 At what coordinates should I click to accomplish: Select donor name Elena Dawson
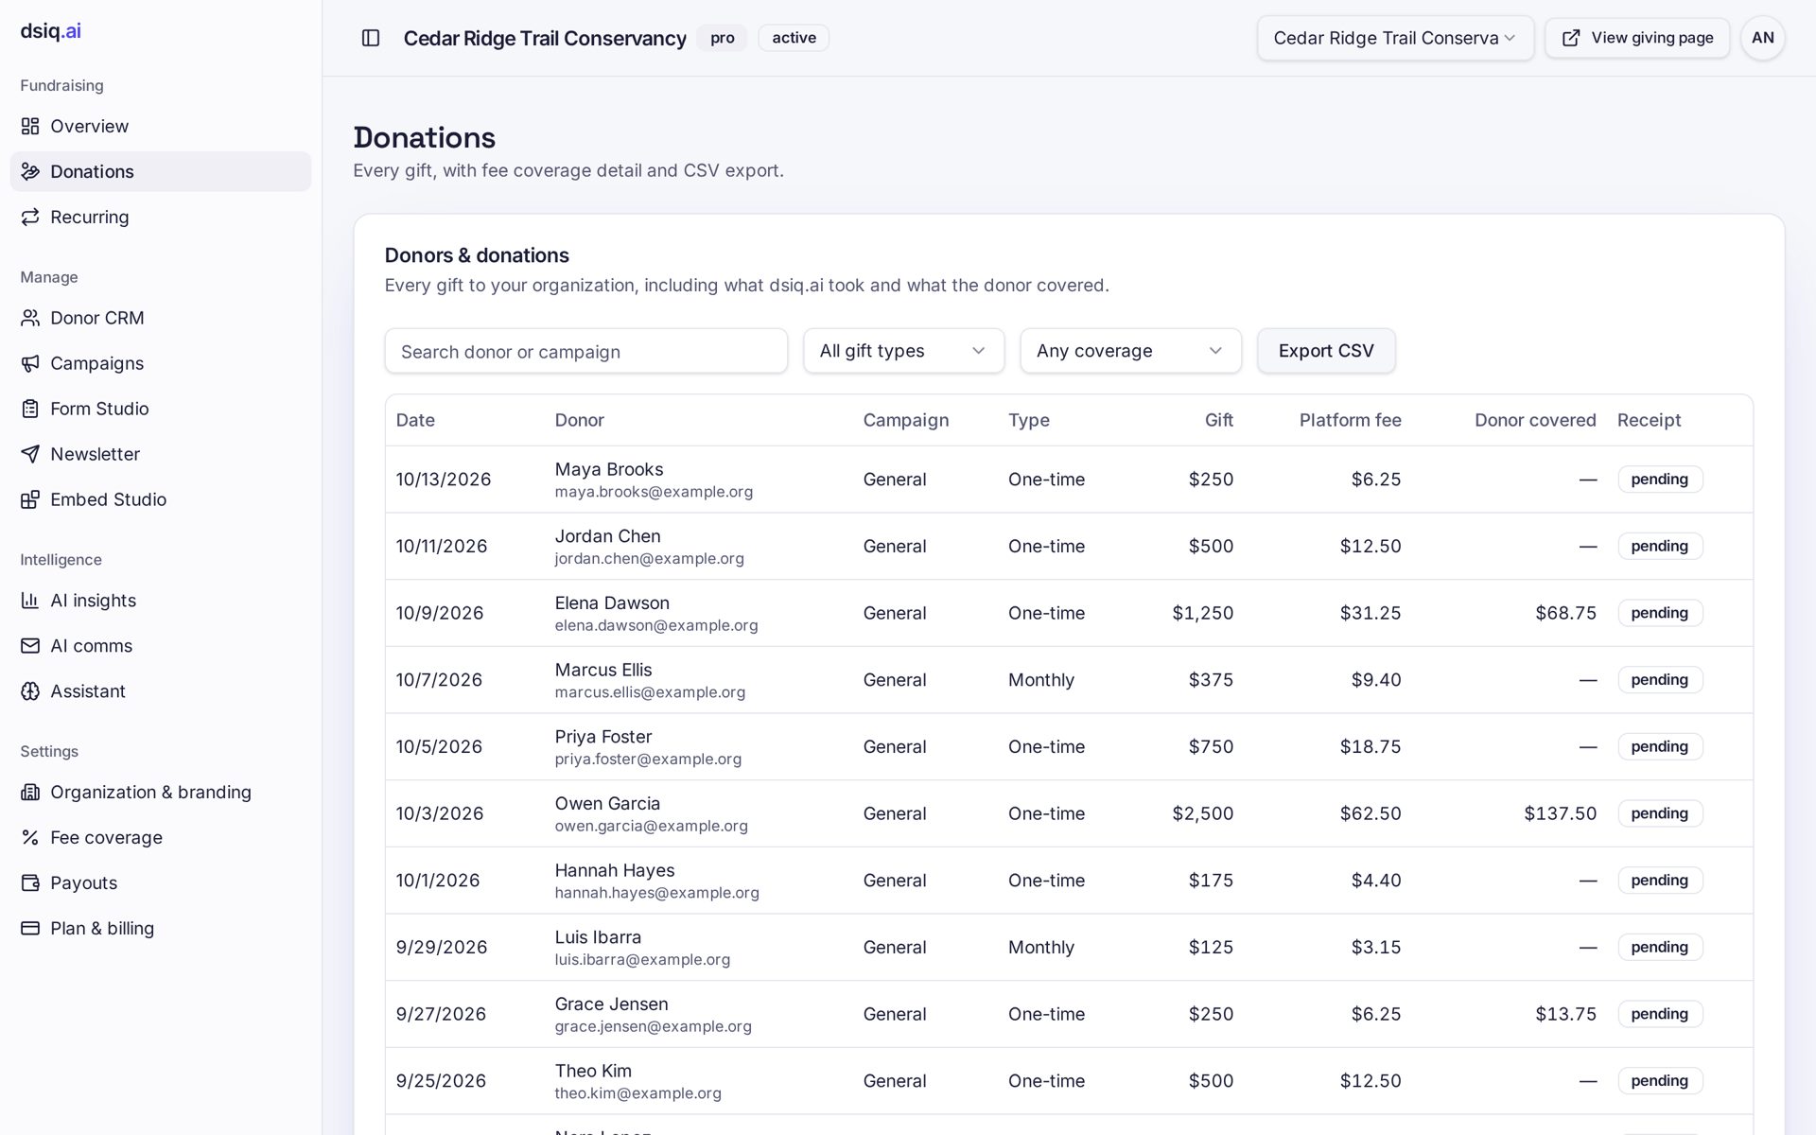[x=612, y=602]
